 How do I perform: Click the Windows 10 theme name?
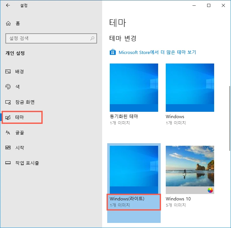coord(178,199)
